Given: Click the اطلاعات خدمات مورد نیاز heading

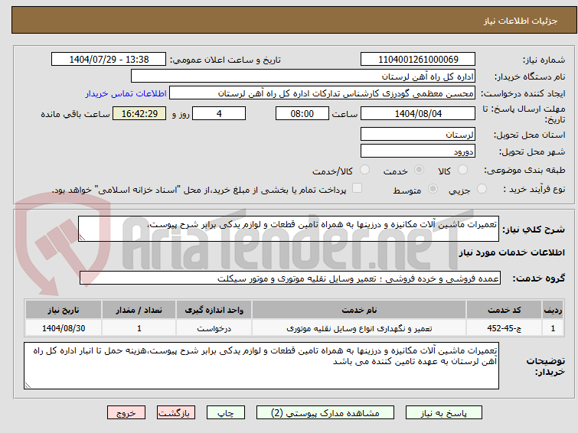Looking at the screenshot, I should (511, 252).
